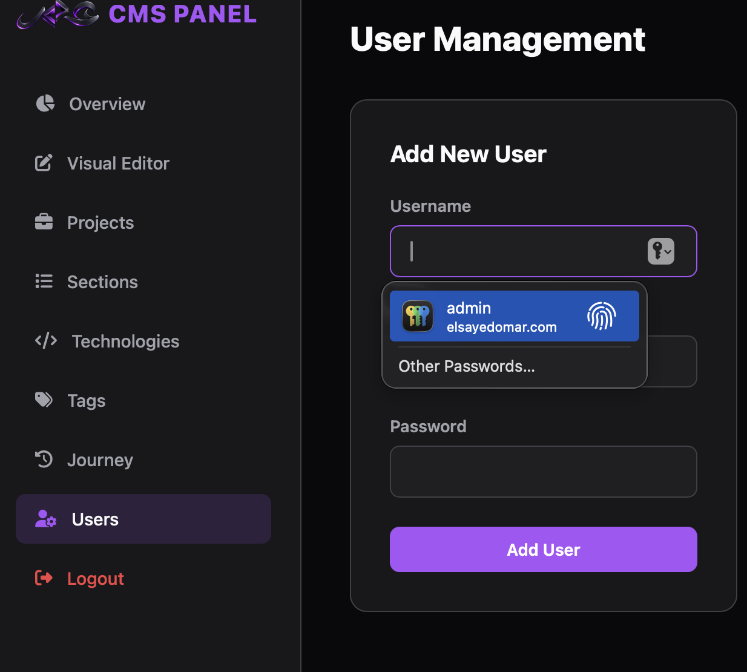
Task: Click the Users gear-person icon
Action: tap(45, 519)
